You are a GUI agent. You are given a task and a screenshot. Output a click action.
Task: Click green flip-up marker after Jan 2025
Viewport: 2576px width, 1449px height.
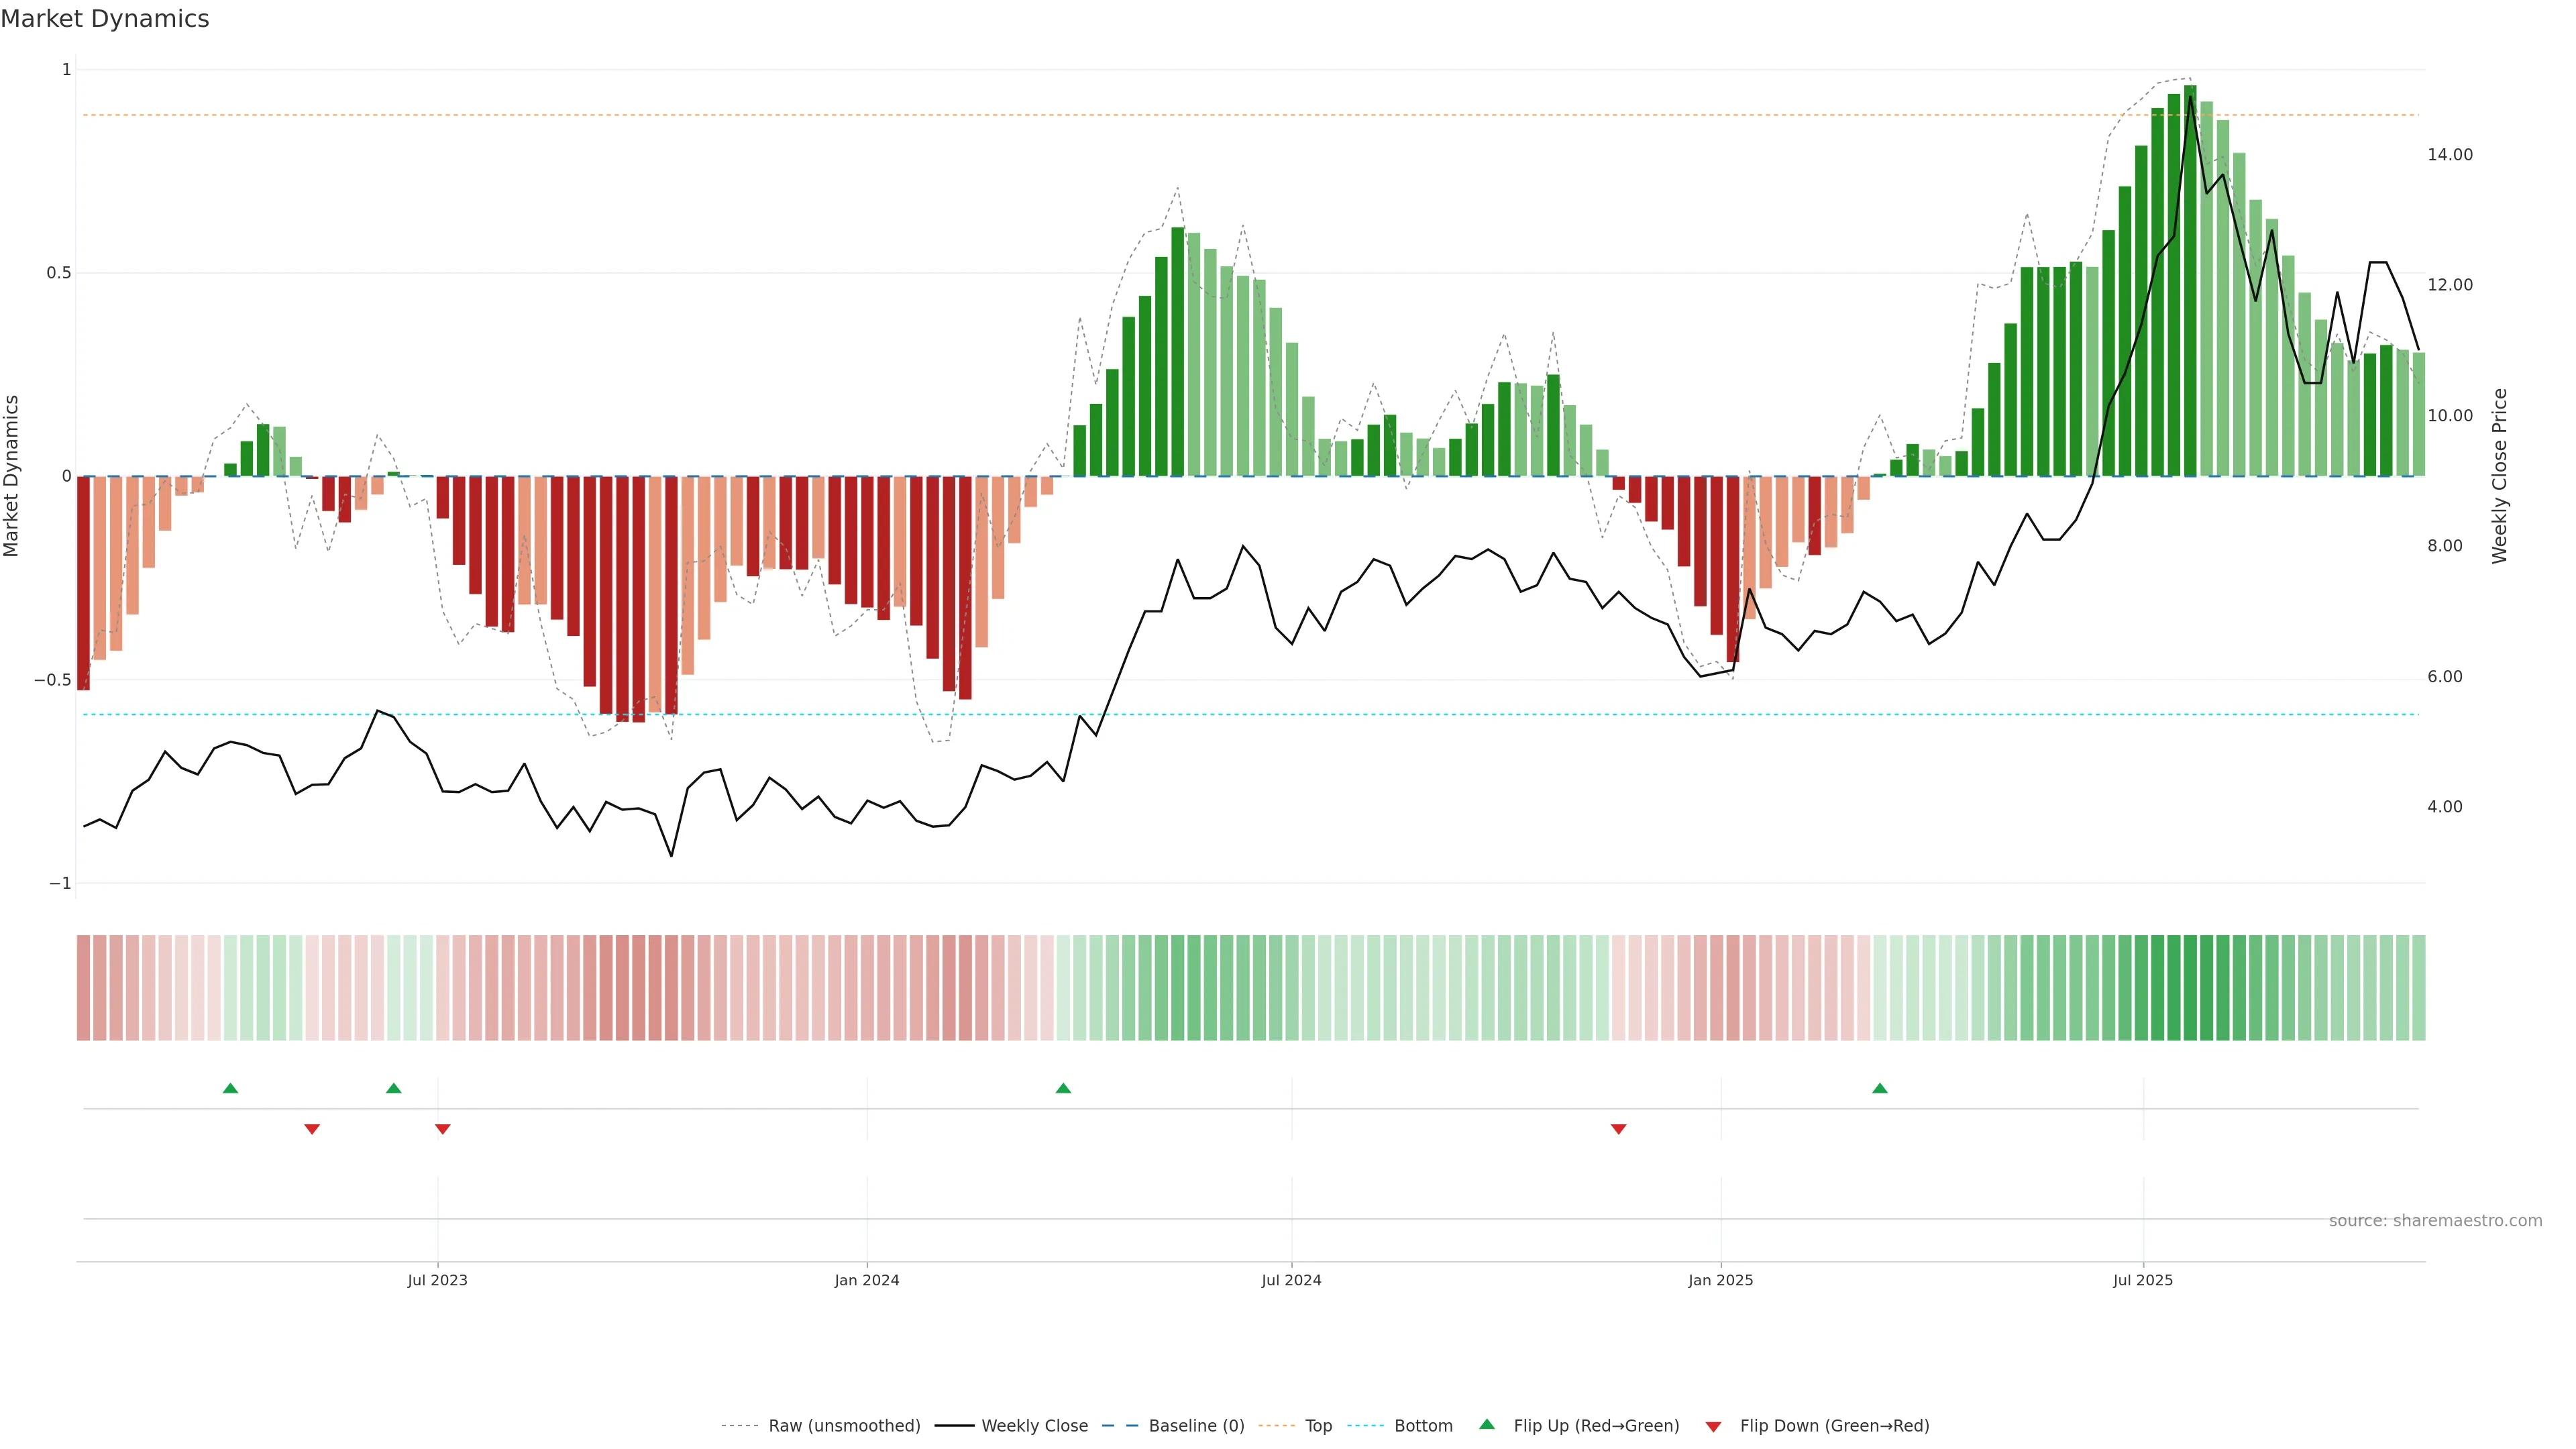(x=1880, y=1088)
